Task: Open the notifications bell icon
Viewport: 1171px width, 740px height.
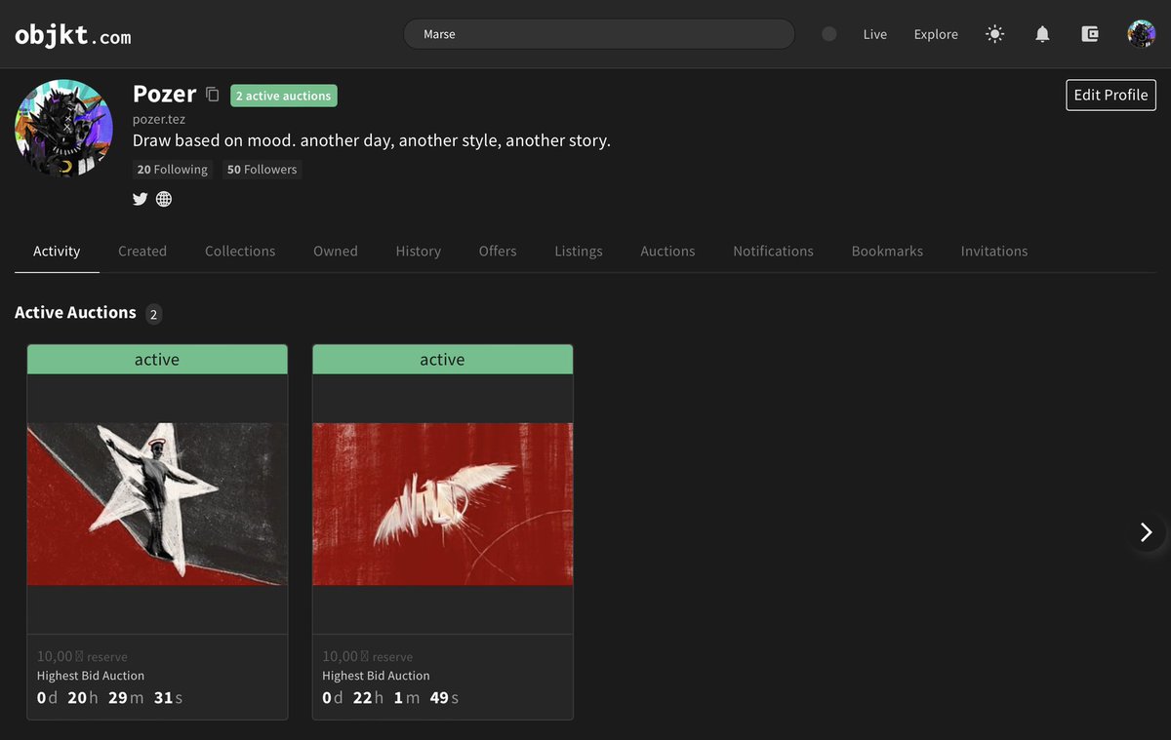Action: [x=1042, y=34]
